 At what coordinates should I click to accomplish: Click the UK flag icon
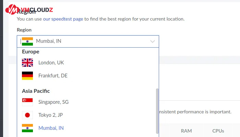(27, 63)
